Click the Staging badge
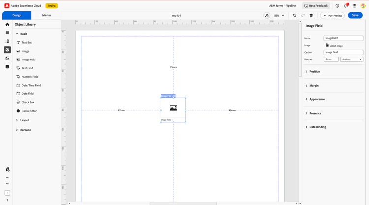Screen dimensions: 369x205 coord(51,6)
